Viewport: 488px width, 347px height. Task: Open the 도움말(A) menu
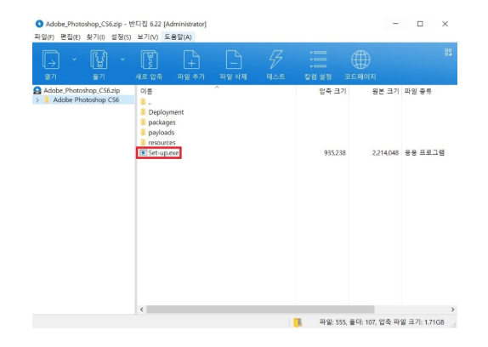[x=178, y=37]
